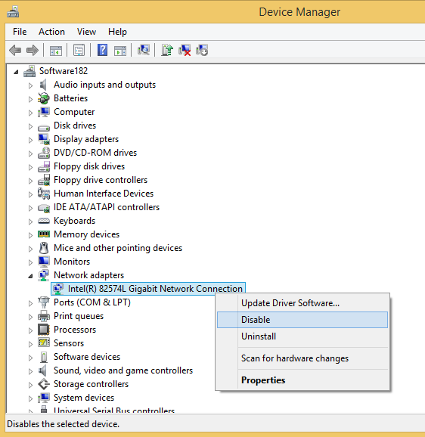Viewport: 425px width, 437px height.
Task: Click the Network adapters category icon
Action: (44, 275)
